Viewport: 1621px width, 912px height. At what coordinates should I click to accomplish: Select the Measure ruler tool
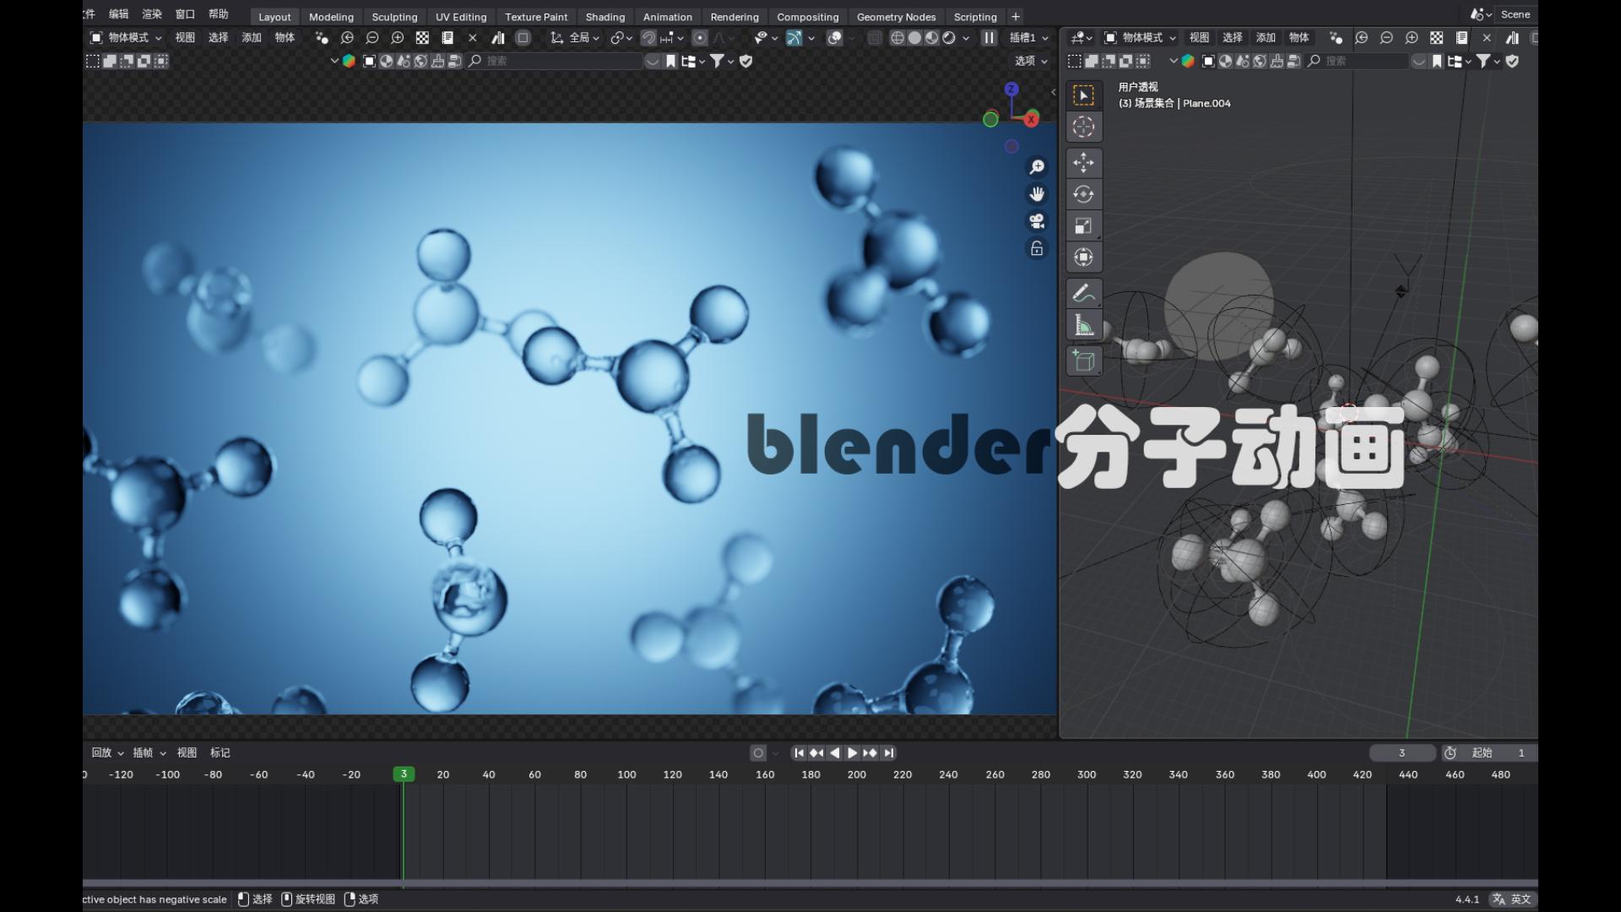pos(1083,325)
